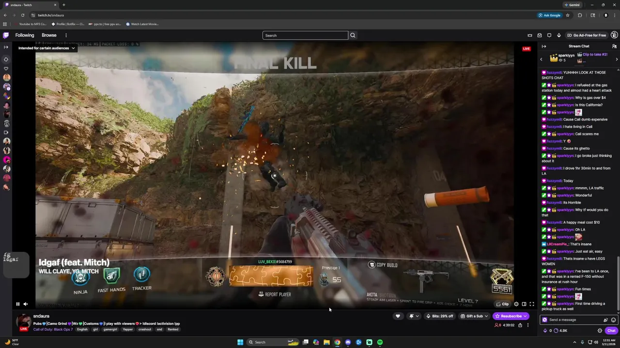The width and height of the screenshot is (620, 348).
Task: Click Go Ad-Free for Free button
Action: tap(587, 35)
